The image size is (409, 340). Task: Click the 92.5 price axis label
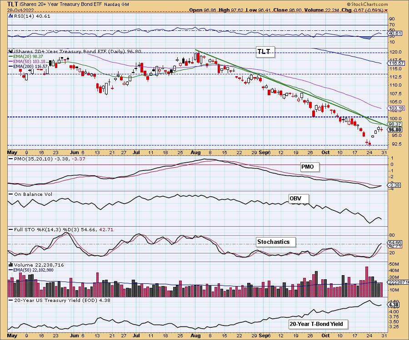click(x=394, y=144)
